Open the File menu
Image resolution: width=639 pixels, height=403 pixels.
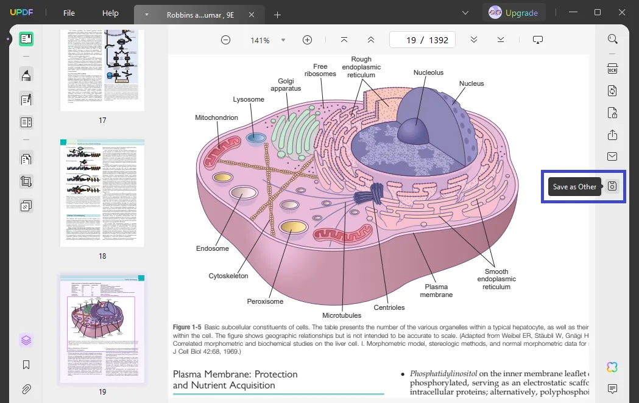(x=69, y=13)
